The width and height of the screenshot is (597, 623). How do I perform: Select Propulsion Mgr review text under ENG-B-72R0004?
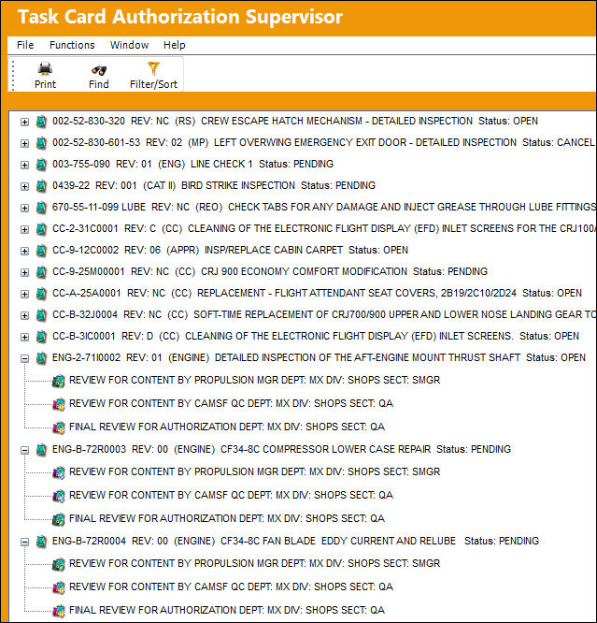click(254, 563)
